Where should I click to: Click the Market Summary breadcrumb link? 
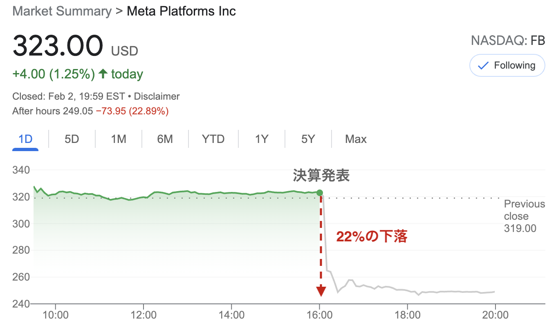point(62,11)
